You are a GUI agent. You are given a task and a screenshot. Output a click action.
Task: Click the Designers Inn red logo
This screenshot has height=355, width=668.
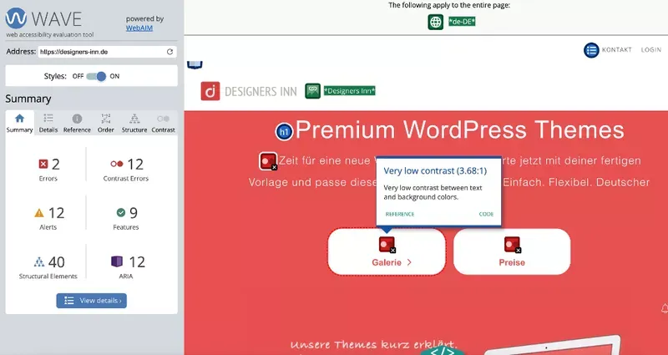tap(211, 91)
